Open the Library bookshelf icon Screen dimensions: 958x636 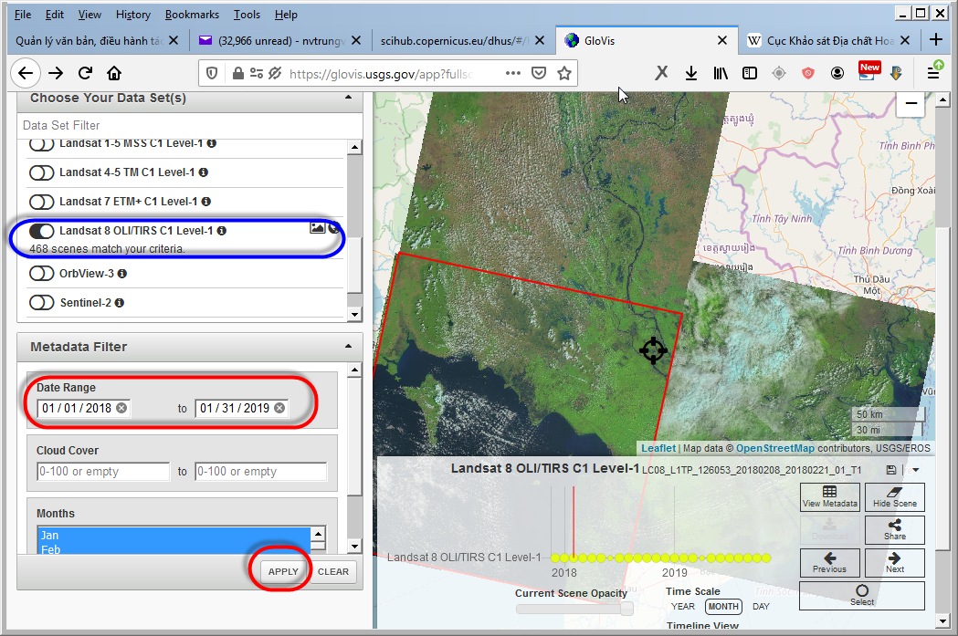[721, 73]
